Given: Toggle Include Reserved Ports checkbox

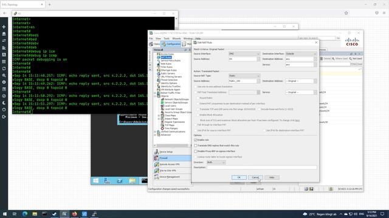Looking at the screenshot, I should (x=259, y=109).
